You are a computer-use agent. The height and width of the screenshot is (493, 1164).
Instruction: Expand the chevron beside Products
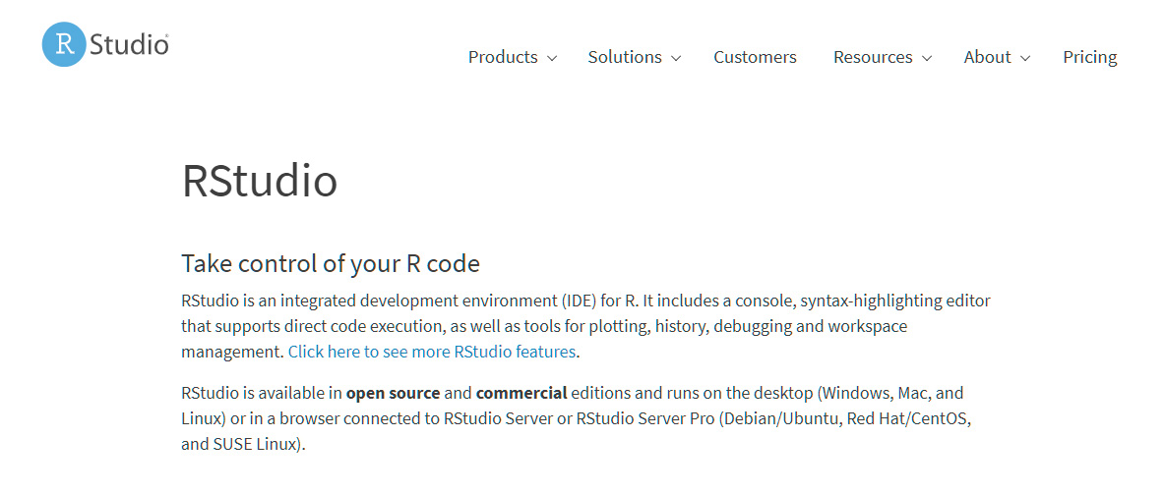point(552,59)
